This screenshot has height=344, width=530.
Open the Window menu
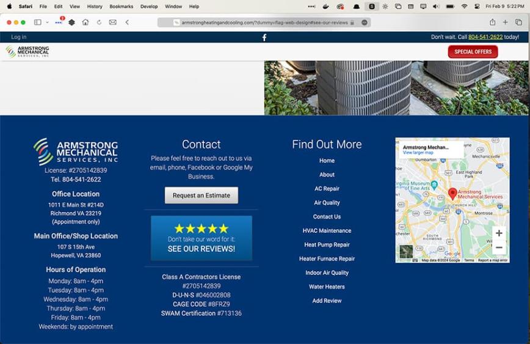pos(173,7)
